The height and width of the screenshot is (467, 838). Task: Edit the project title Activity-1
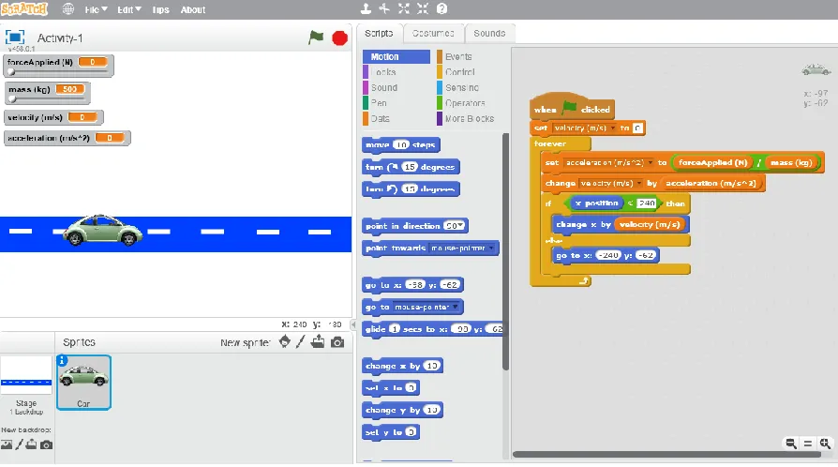tap(60, 38)
